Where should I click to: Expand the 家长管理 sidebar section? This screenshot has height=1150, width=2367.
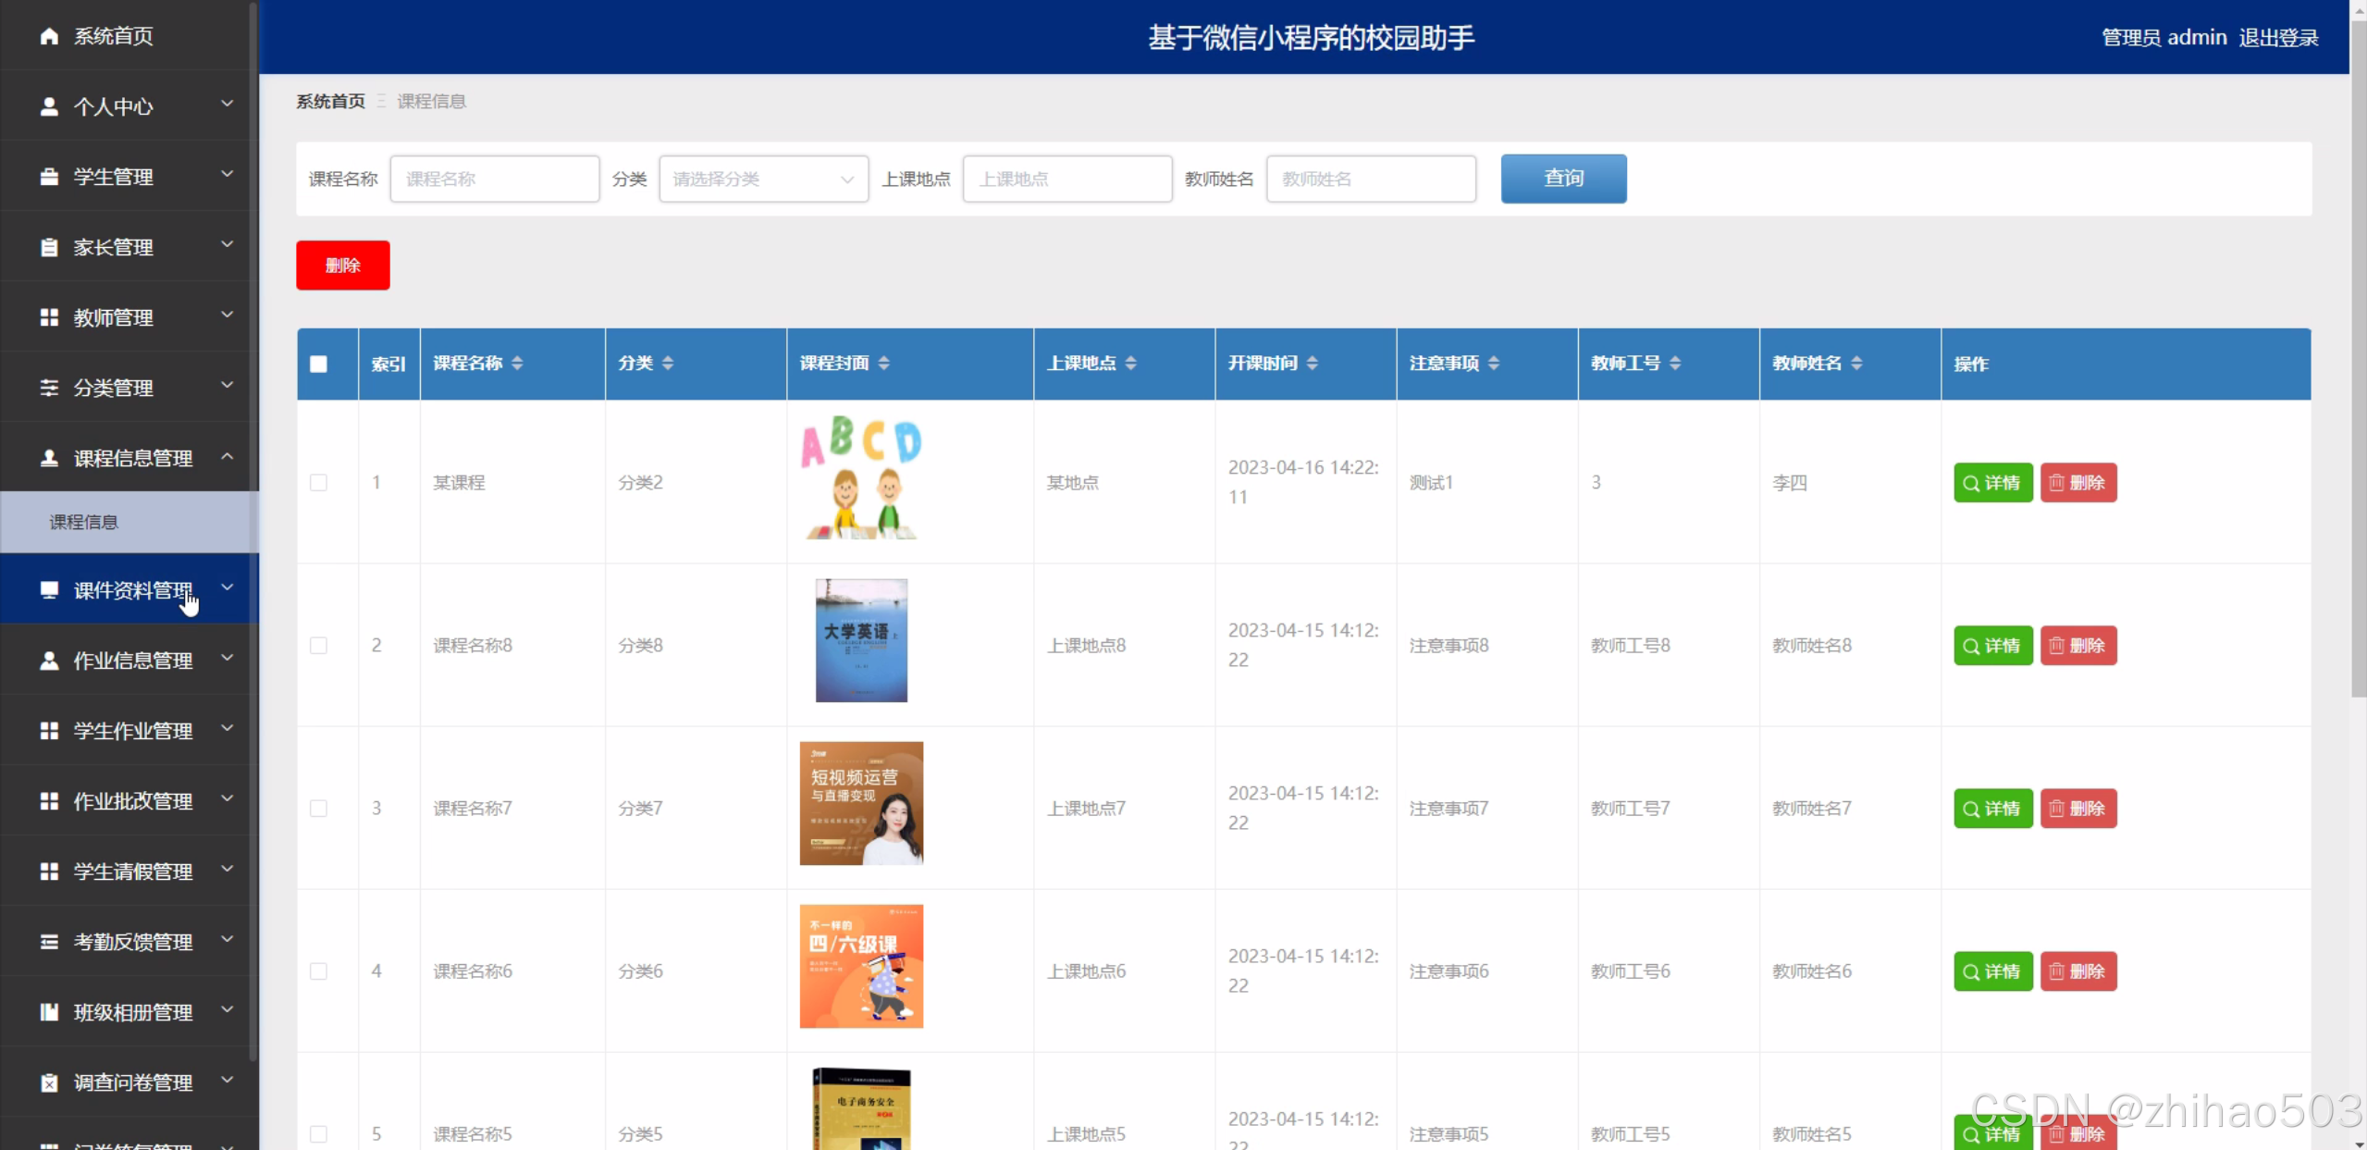113,246
